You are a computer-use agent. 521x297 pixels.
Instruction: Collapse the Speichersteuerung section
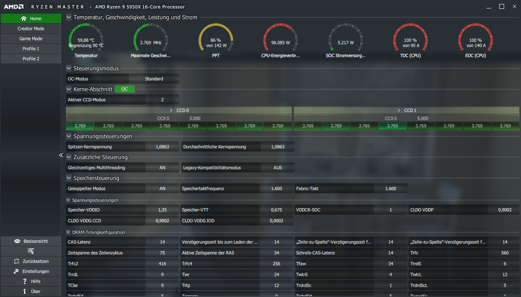click(x=69, y=178)
